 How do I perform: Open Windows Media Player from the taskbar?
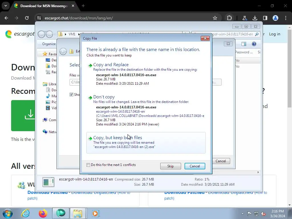pyautogui.click(x=96, y=213)
